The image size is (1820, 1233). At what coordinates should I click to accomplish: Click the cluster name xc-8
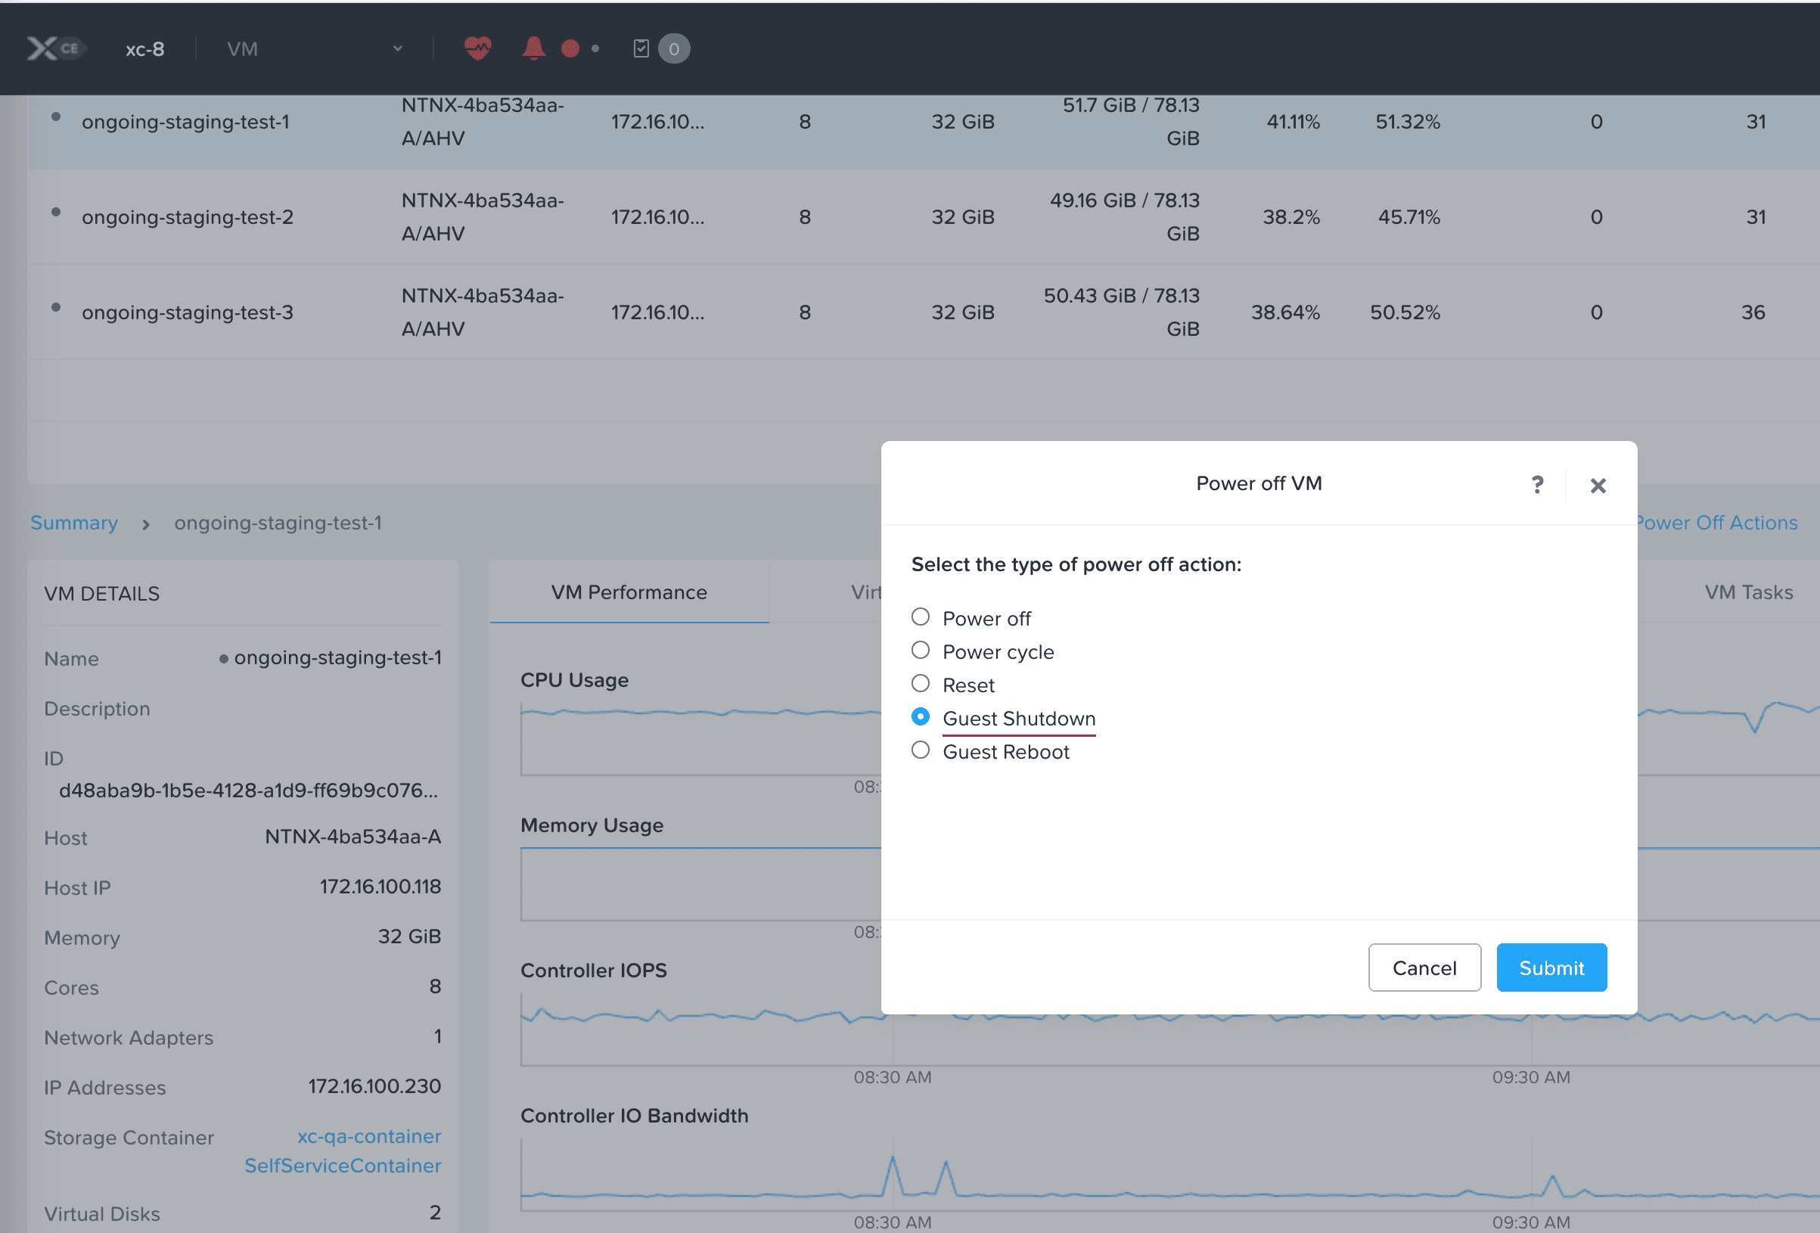(144, 48)
